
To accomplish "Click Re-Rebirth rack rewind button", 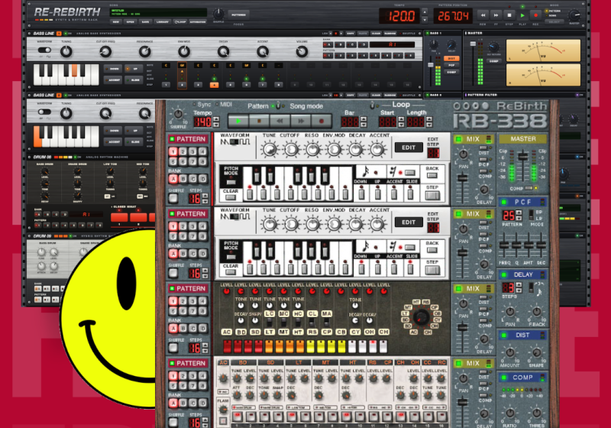I will [x=483, y=15].
